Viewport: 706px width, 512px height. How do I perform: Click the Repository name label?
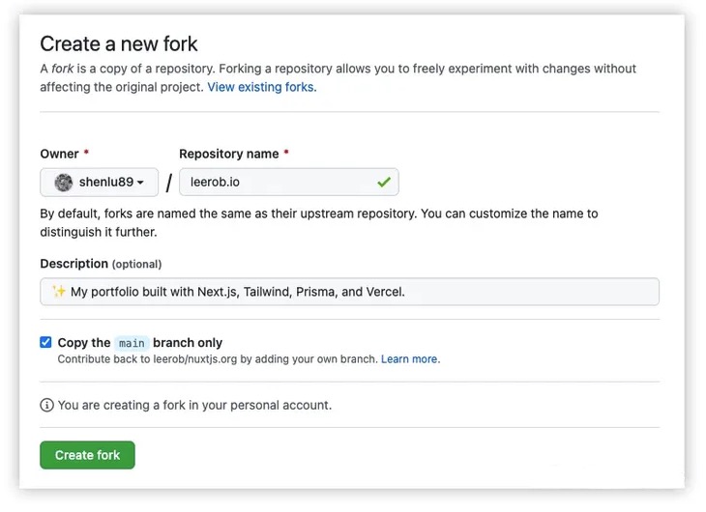coord(229,155)
